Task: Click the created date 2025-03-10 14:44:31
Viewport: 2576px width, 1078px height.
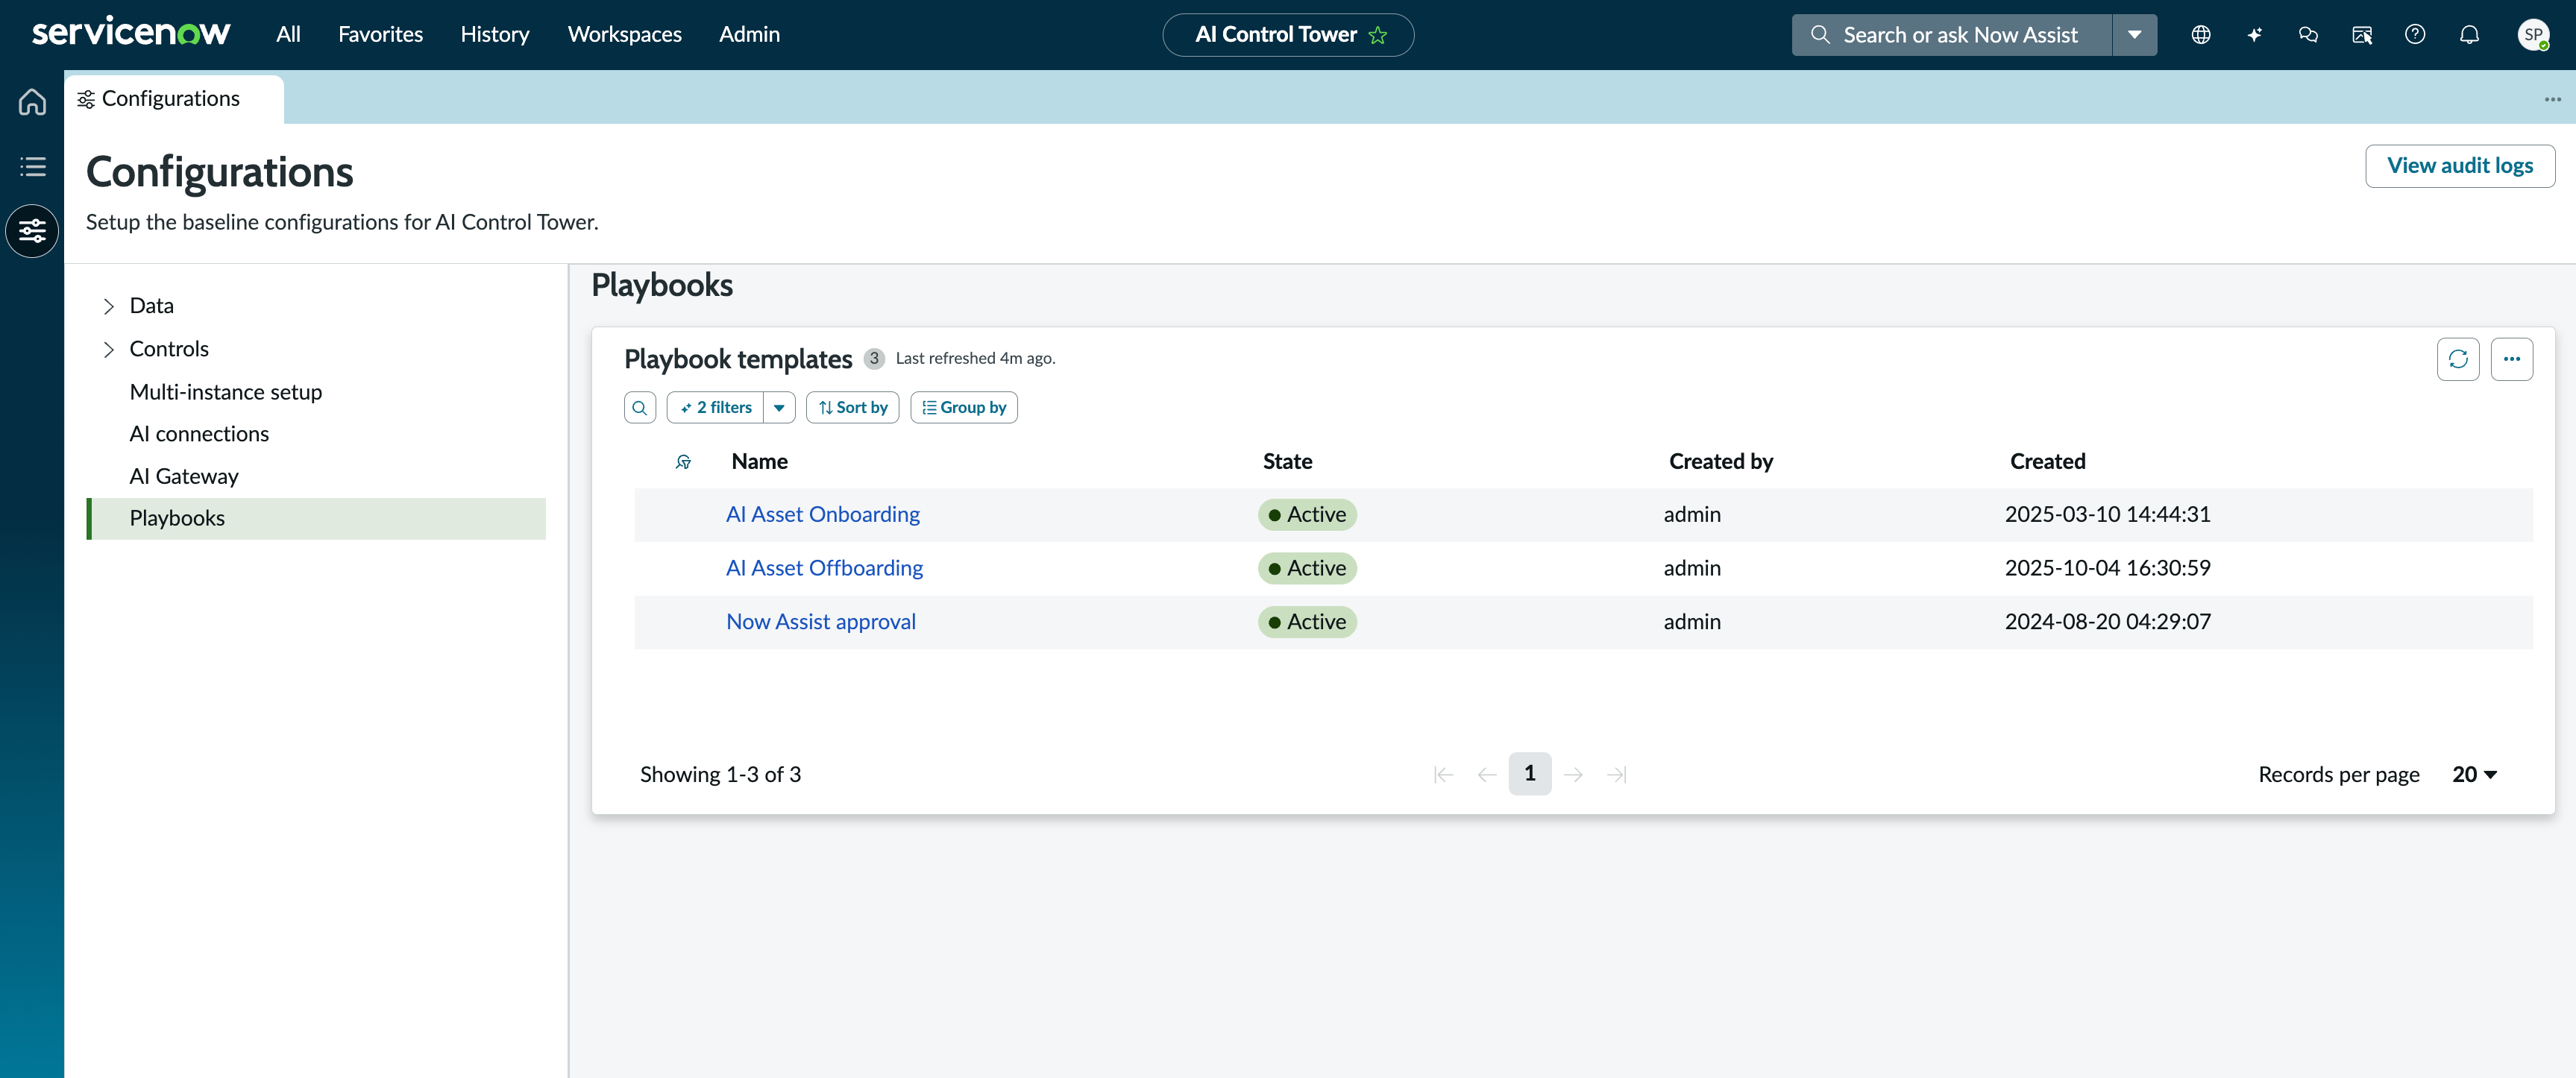Action: click(2107, 515)
